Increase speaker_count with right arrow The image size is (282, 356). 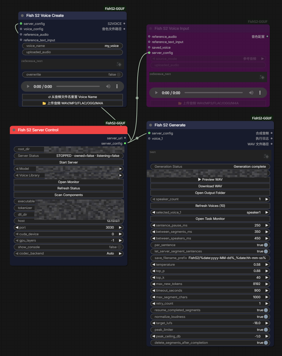267,199
